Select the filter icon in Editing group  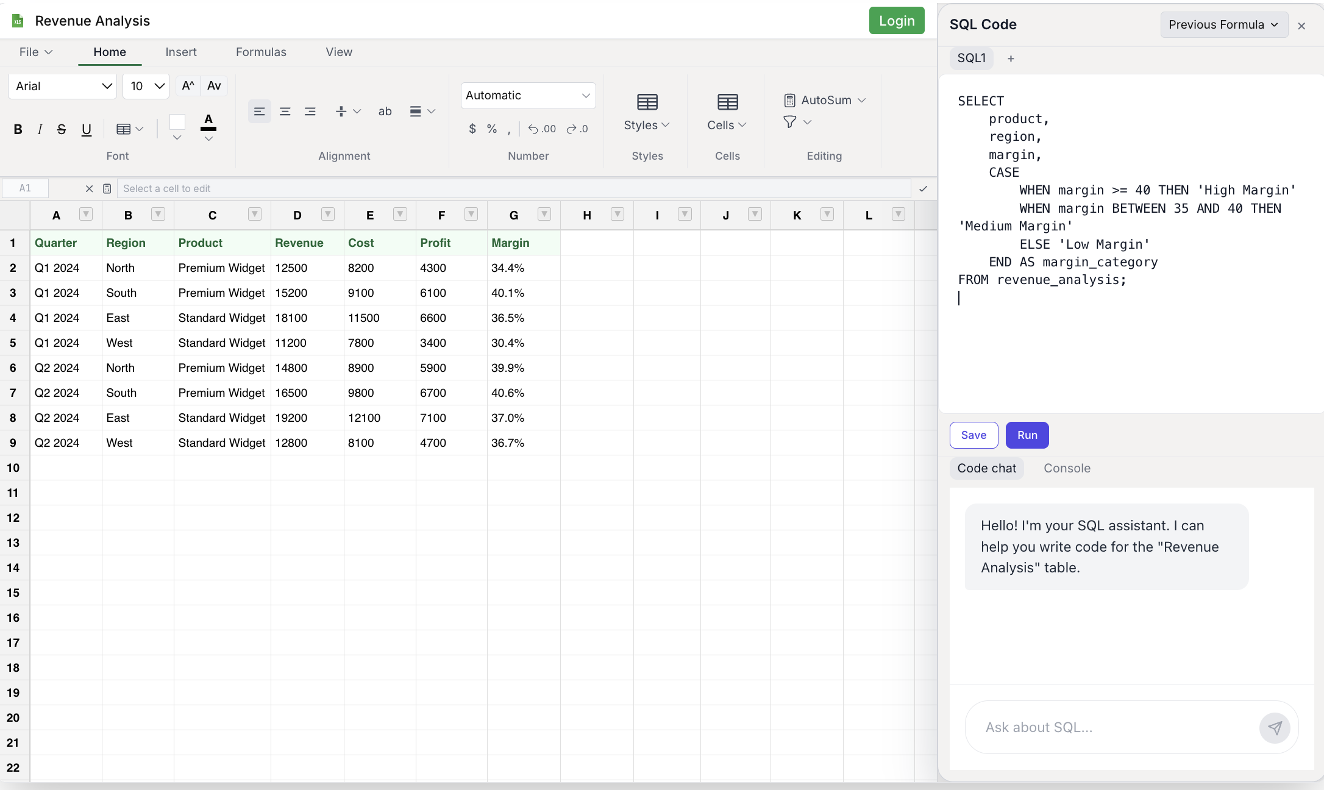790,122
